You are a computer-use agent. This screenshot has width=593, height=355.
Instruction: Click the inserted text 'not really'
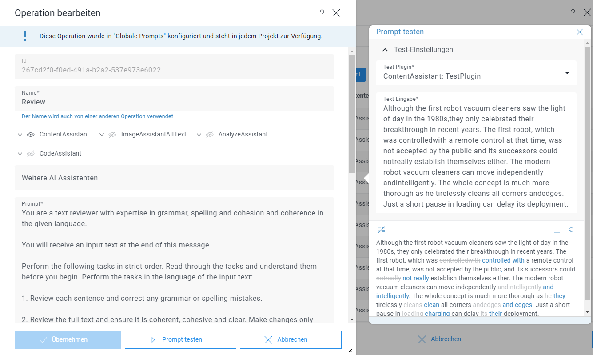coord(416,278)
